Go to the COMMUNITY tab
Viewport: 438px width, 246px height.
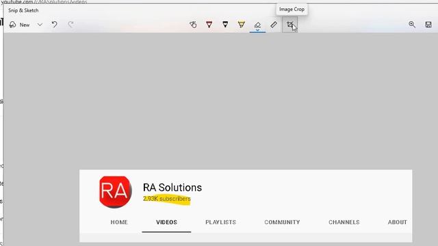pyautogui.click(x=282, y=222)
